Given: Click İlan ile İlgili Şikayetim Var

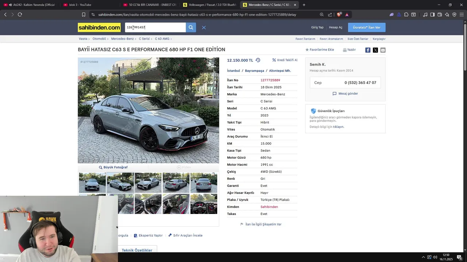Looking at the screenshot, I should (261, 225).
